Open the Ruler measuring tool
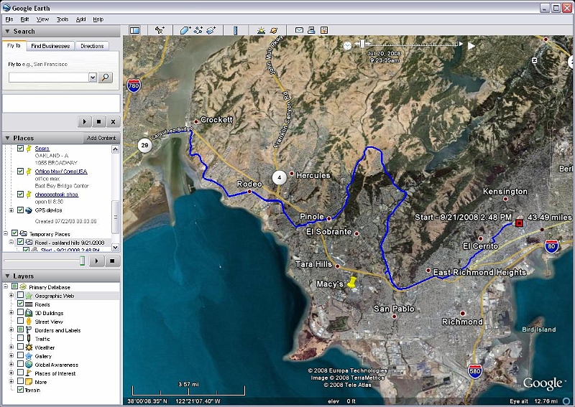Viewport: 575px width, 407px height. (x=236, y=30)
